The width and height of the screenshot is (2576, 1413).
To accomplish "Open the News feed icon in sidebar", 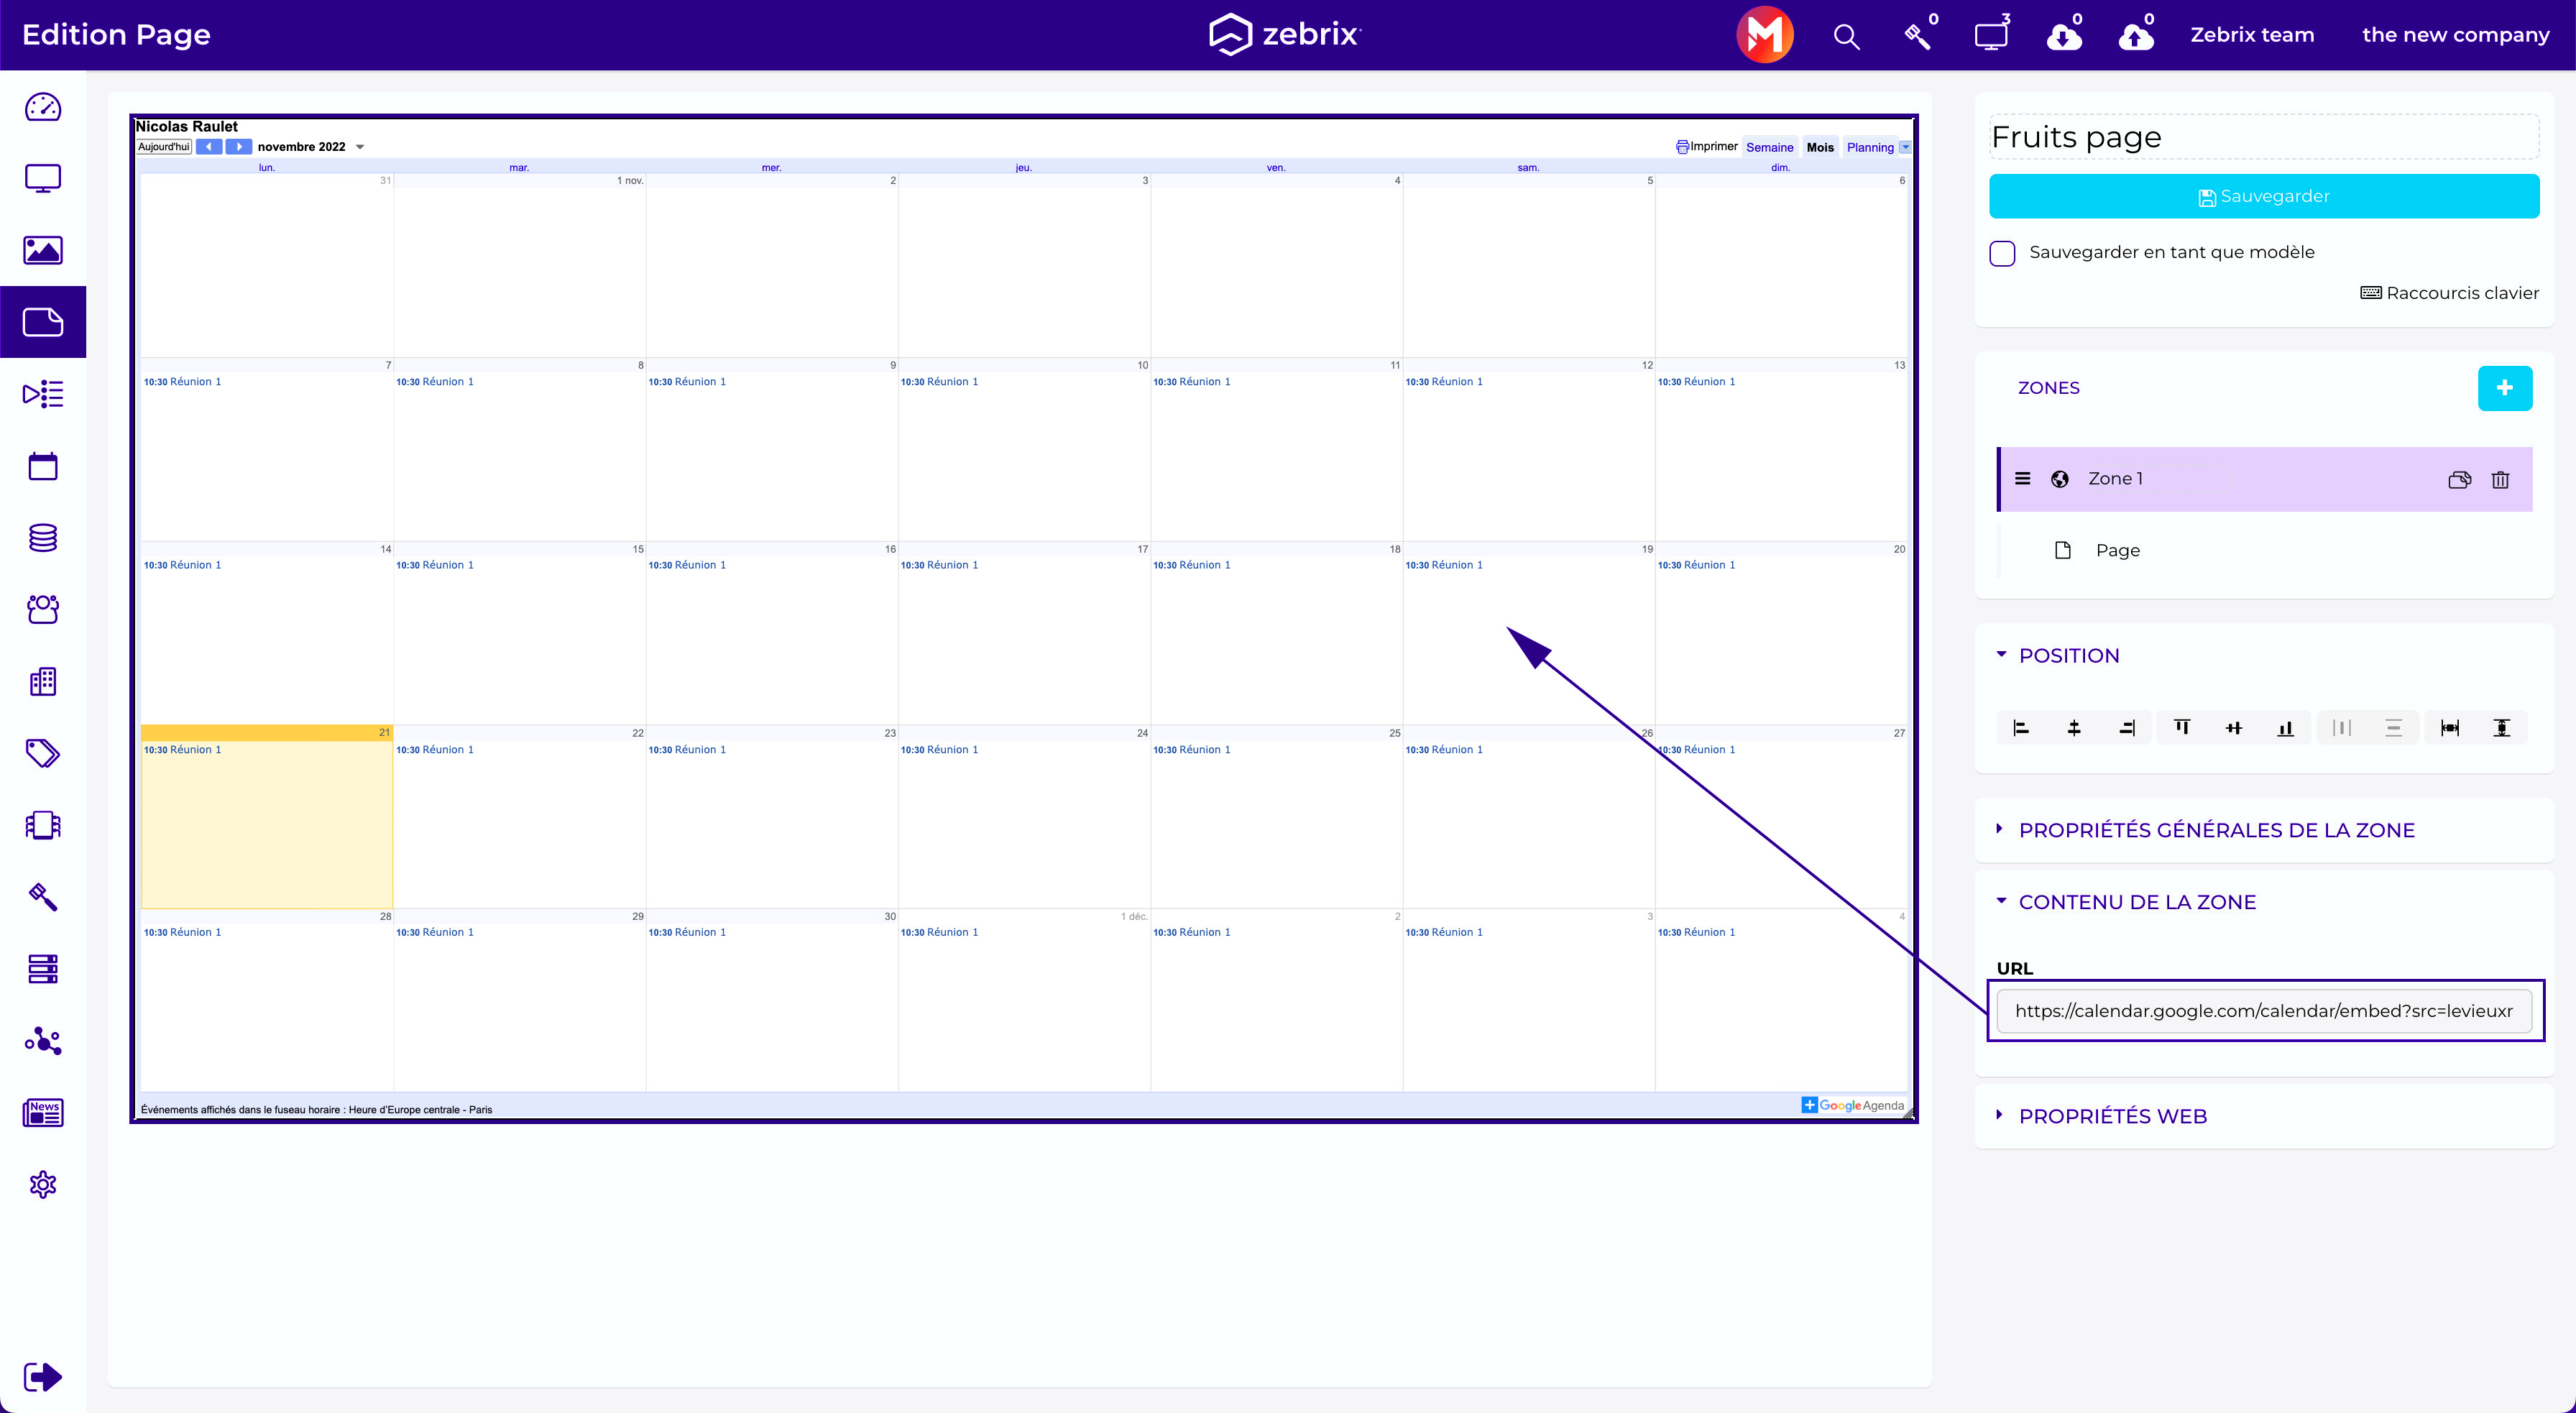I will coord(43,1112).
